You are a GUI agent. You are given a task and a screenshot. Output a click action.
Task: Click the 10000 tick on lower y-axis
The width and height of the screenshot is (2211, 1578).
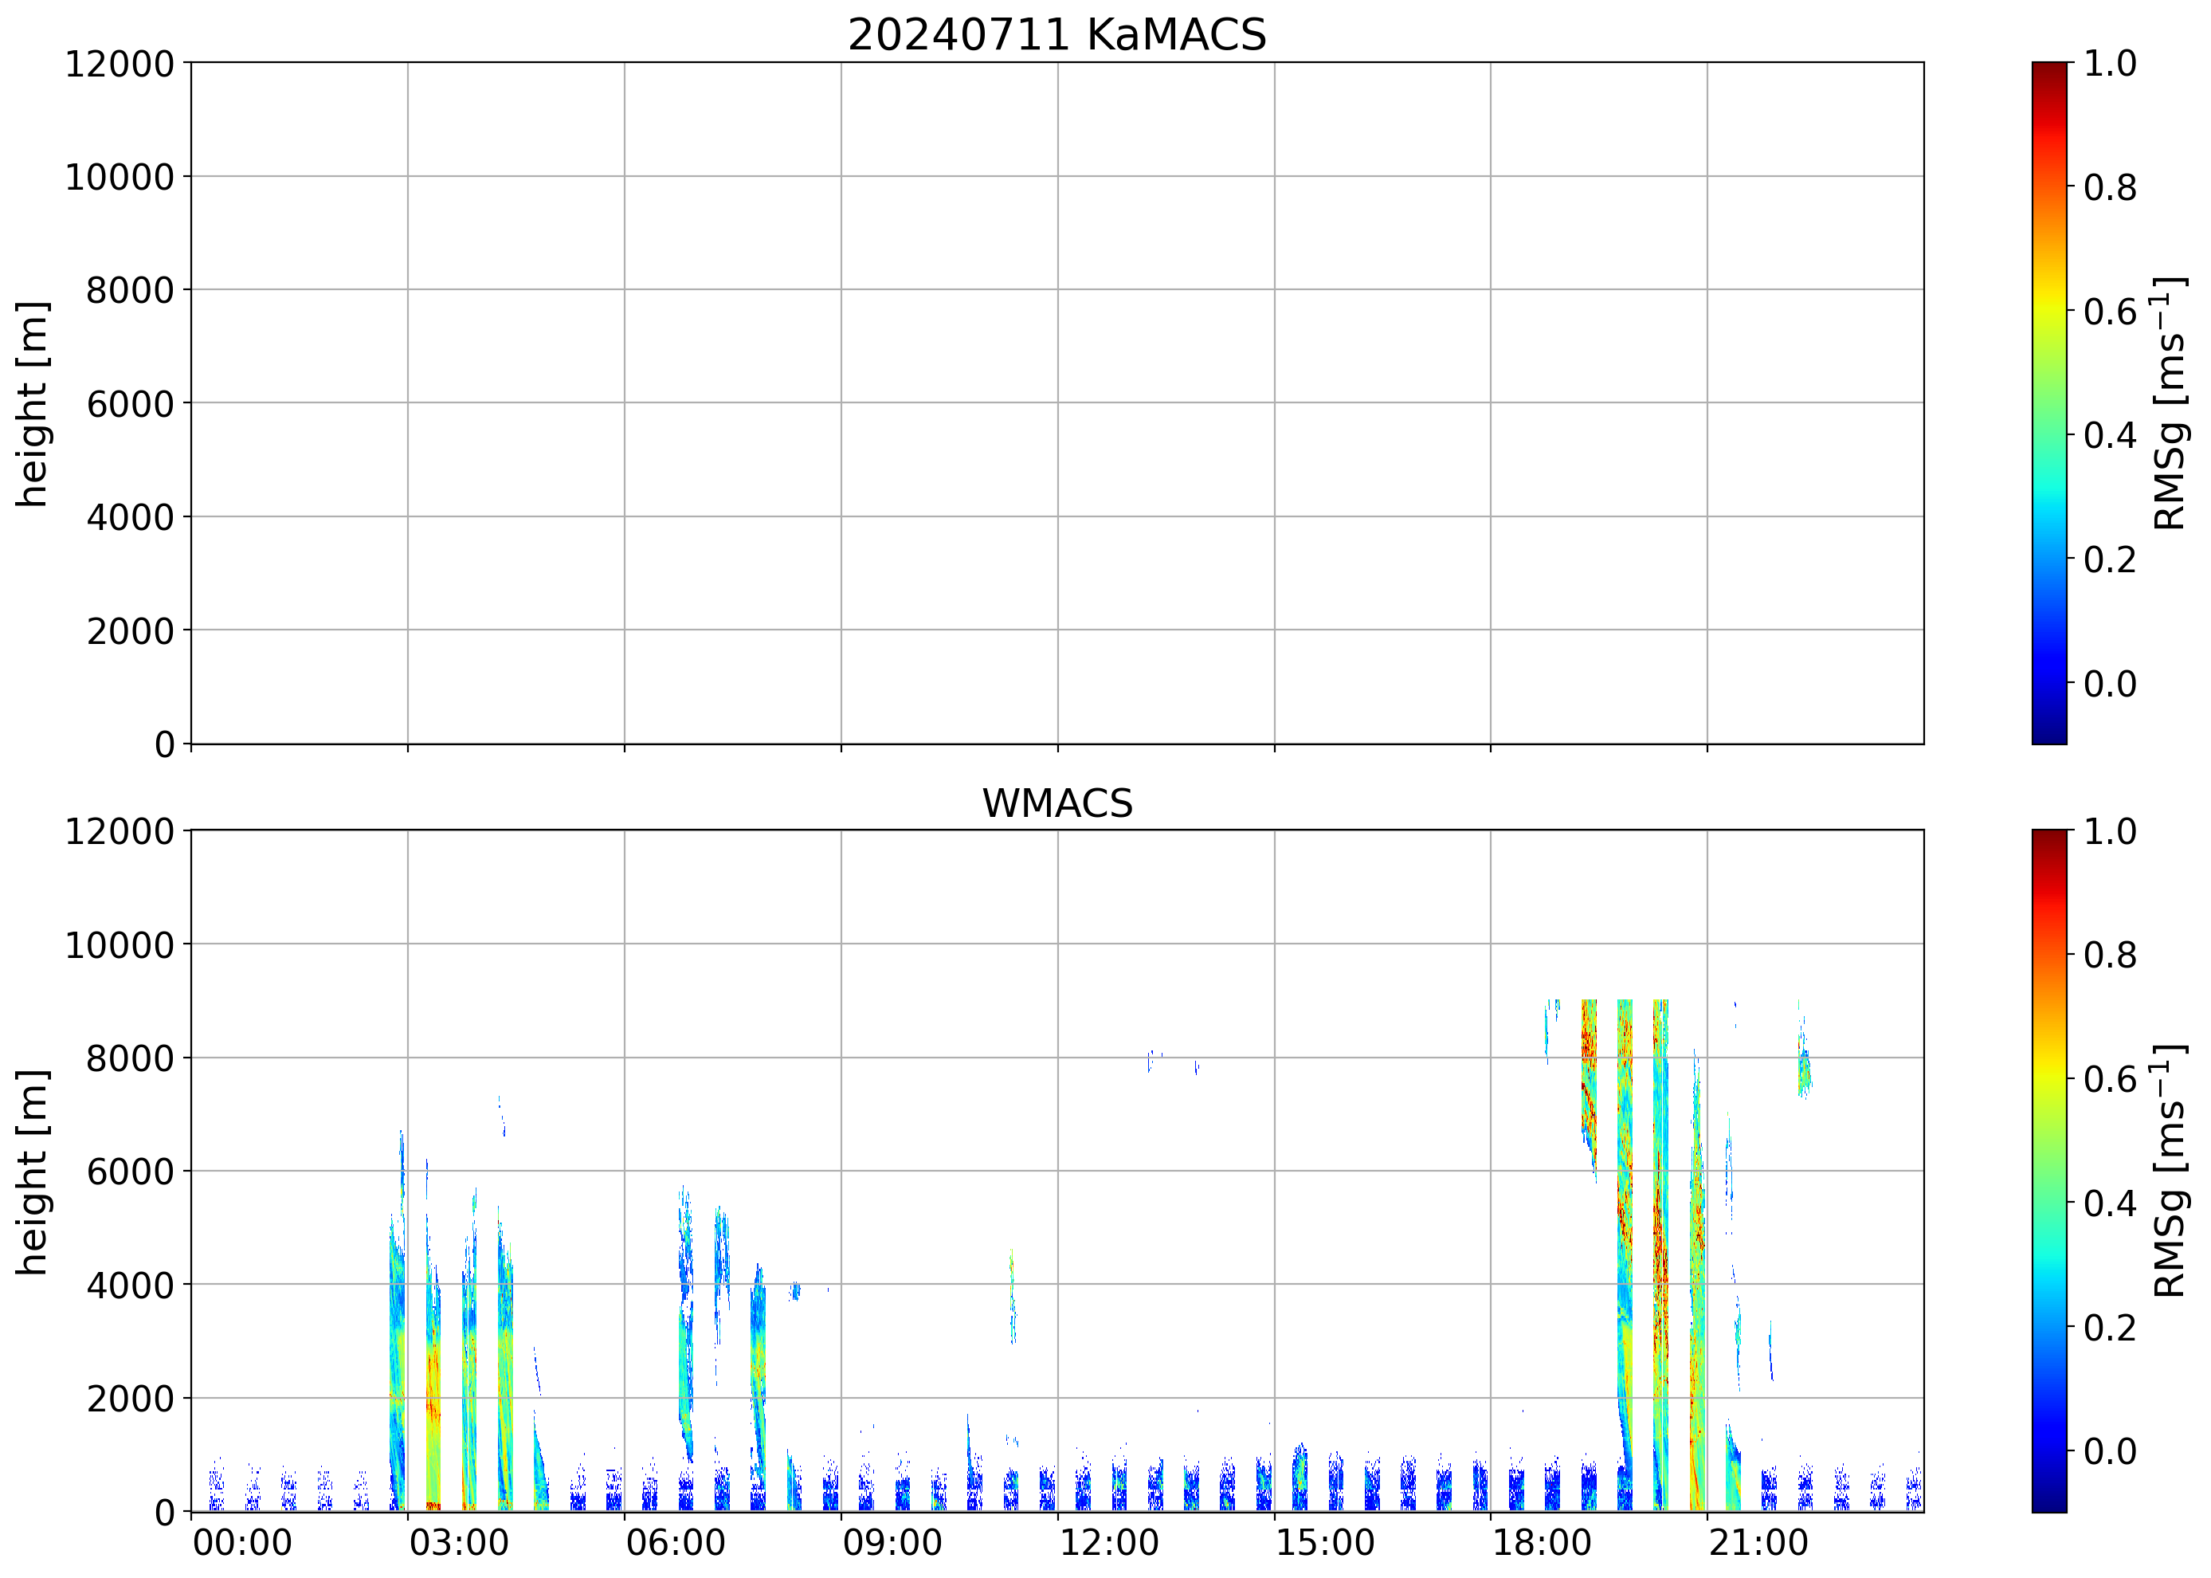pyautogui.click(x=120, y=944)
